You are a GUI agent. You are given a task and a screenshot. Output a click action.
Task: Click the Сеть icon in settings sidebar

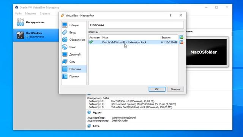click(65, 62)
